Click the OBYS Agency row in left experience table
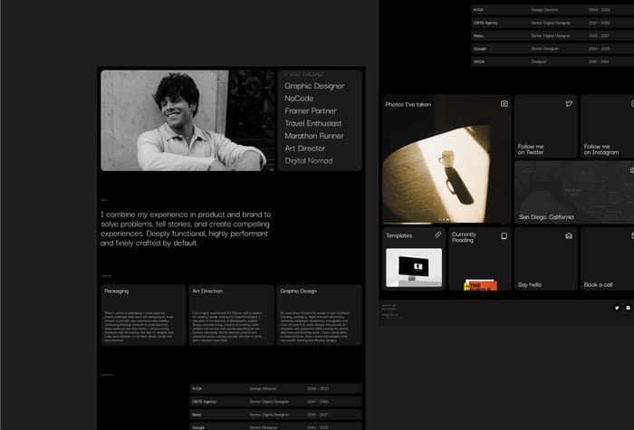The width and height of the screenshot is (634, 430). coord(275,402)
